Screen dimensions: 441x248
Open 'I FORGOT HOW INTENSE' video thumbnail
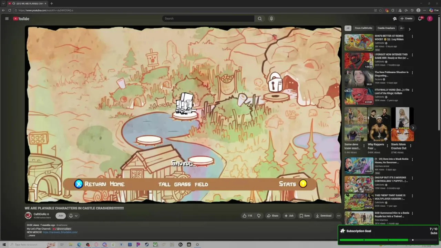[x=359, y=61]
